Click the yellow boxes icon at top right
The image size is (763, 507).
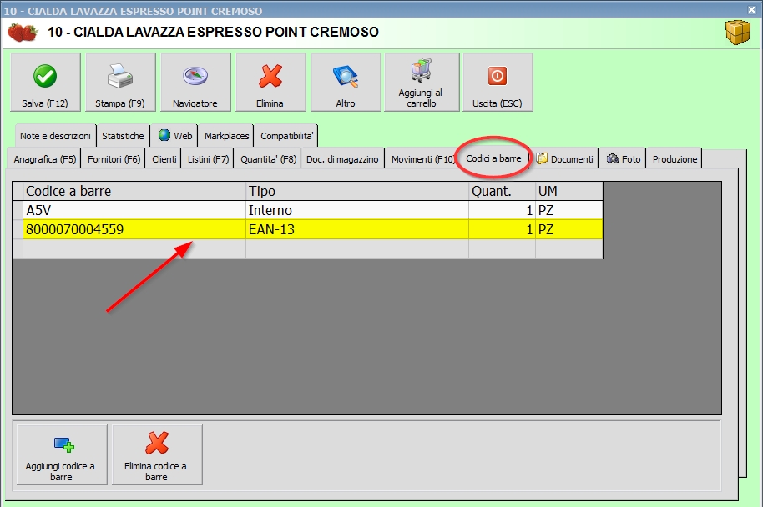pos(738,32)
